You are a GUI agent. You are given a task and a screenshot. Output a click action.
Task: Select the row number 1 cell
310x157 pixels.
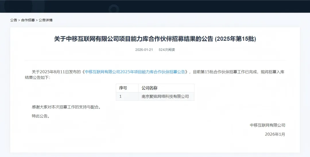coord(121,97)
